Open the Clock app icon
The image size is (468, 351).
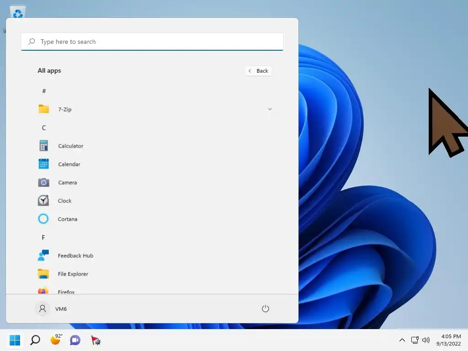pyautogui.click(x=43, y=200)
